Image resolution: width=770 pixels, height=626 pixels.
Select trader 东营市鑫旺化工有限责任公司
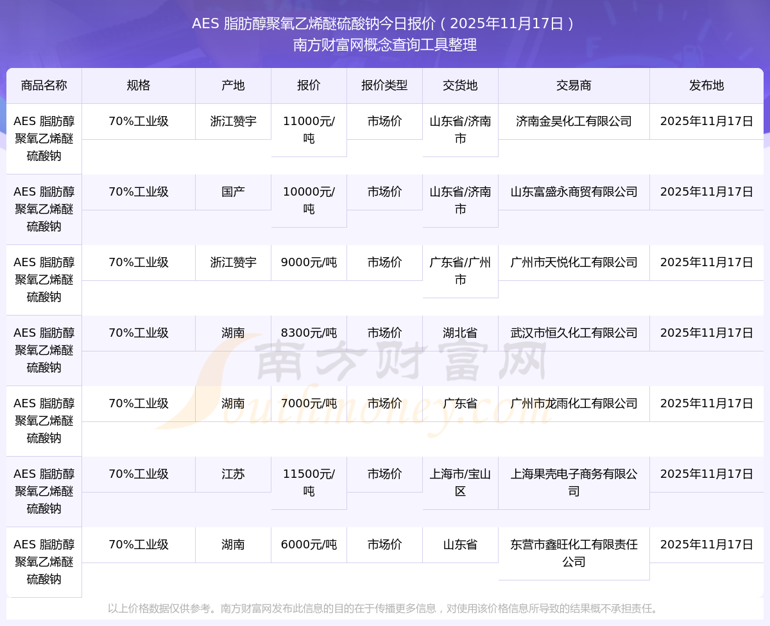pos(574,553)
